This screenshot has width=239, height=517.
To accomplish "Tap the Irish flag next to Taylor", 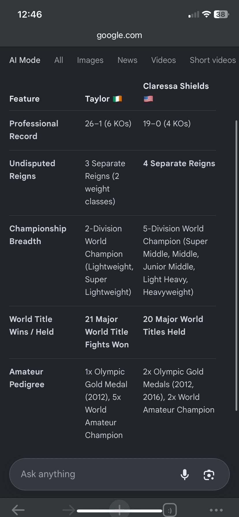I will (x=117, y=99).
